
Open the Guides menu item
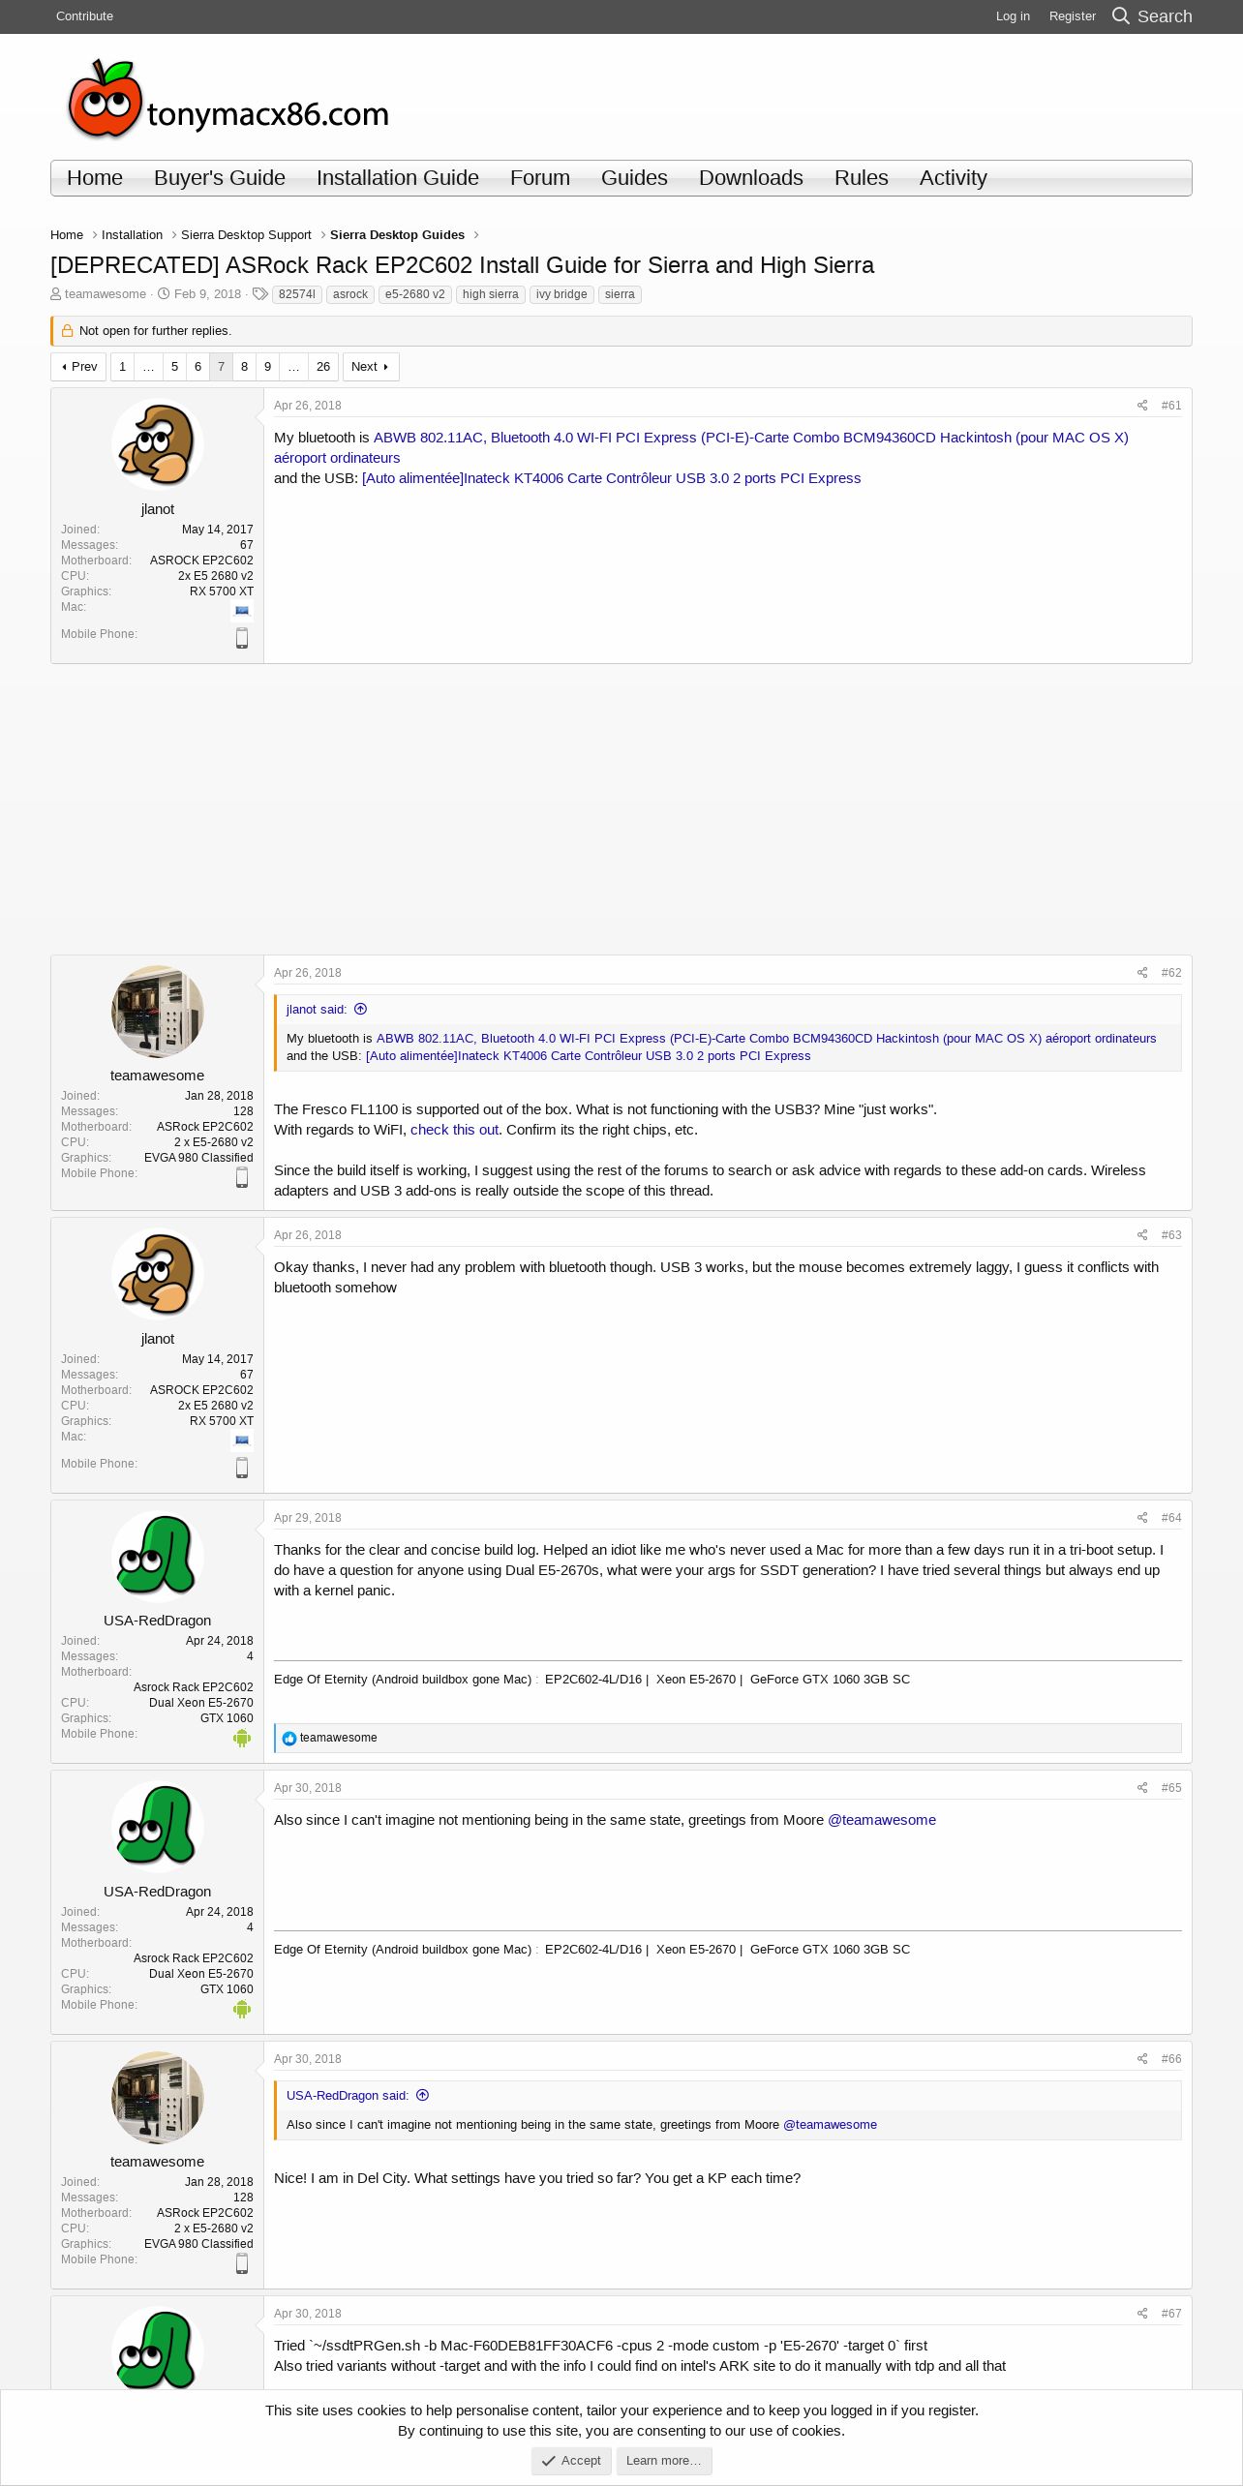(x=634, y=178)
